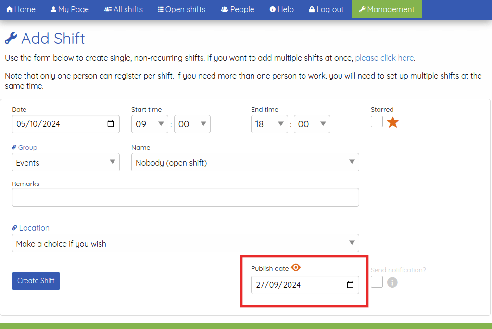Click the eye icon beside Publish date
492x329 pixels.
coord(295,267)
